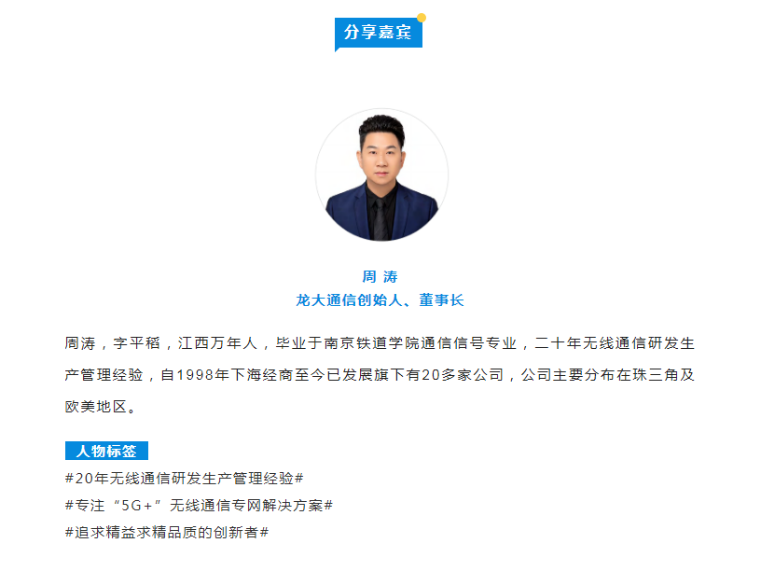Click the text 江西万年人 in the biography
The image size is (761, 585).
click(217, 343)
